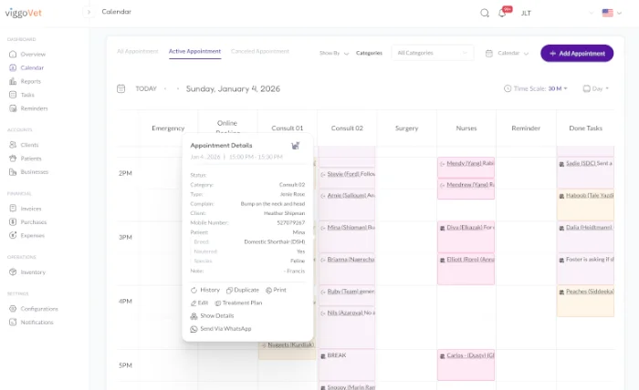
Task: Click the Patients paw icon in the sidebar
Action: 13,159
